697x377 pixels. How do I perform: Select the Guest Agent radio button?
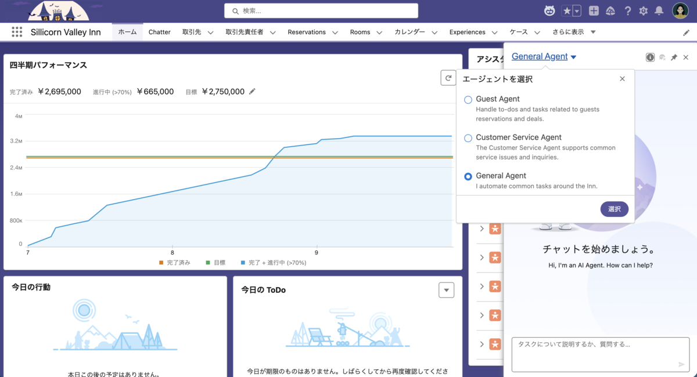click(x=468, y=100)
